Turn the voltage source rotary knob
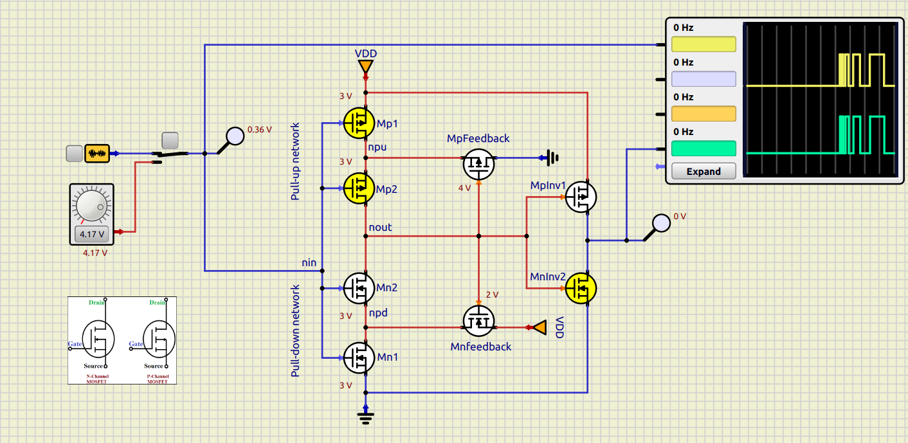Screen dimensions: 908x443 (x=91, y=205)
